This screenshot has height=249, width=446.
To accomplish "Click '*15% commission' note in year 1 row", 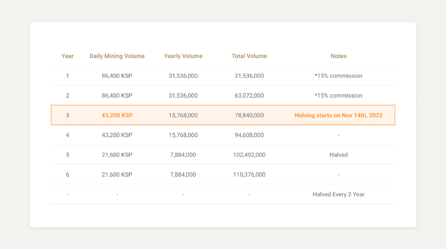I will 339,76.
